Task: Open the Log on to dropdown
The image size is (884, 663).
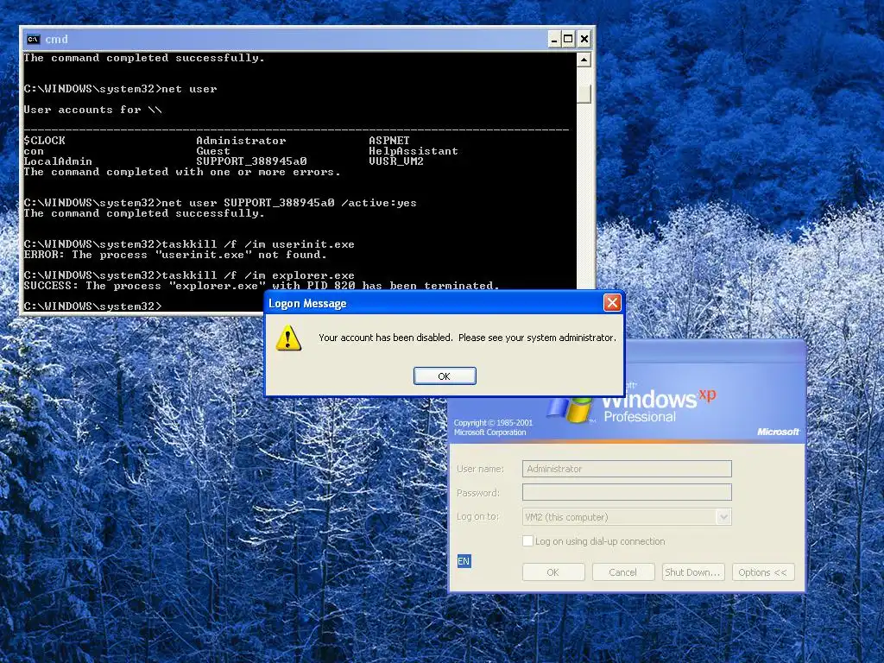Action: click(723, 517)
